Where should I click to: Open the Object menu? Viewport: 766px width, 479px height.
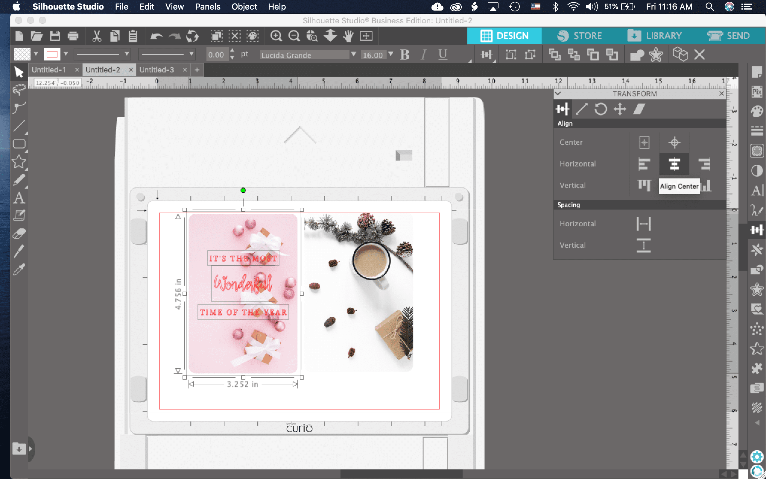[x=244, y=7]
